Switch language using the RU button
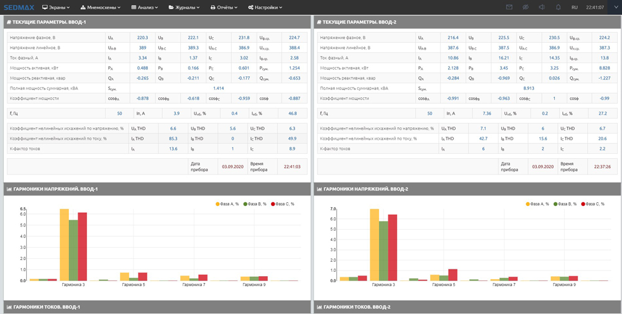Viewport: 622px width, 314px height. point(574,7)
